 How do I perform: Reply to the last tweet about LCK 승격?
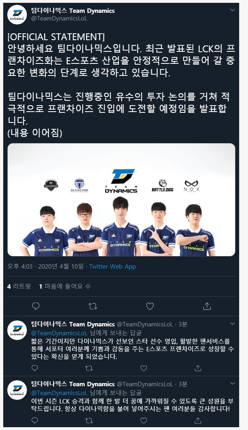click(35, 420)
